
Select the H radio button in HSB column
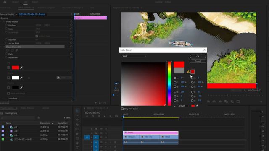pos(175,78)
